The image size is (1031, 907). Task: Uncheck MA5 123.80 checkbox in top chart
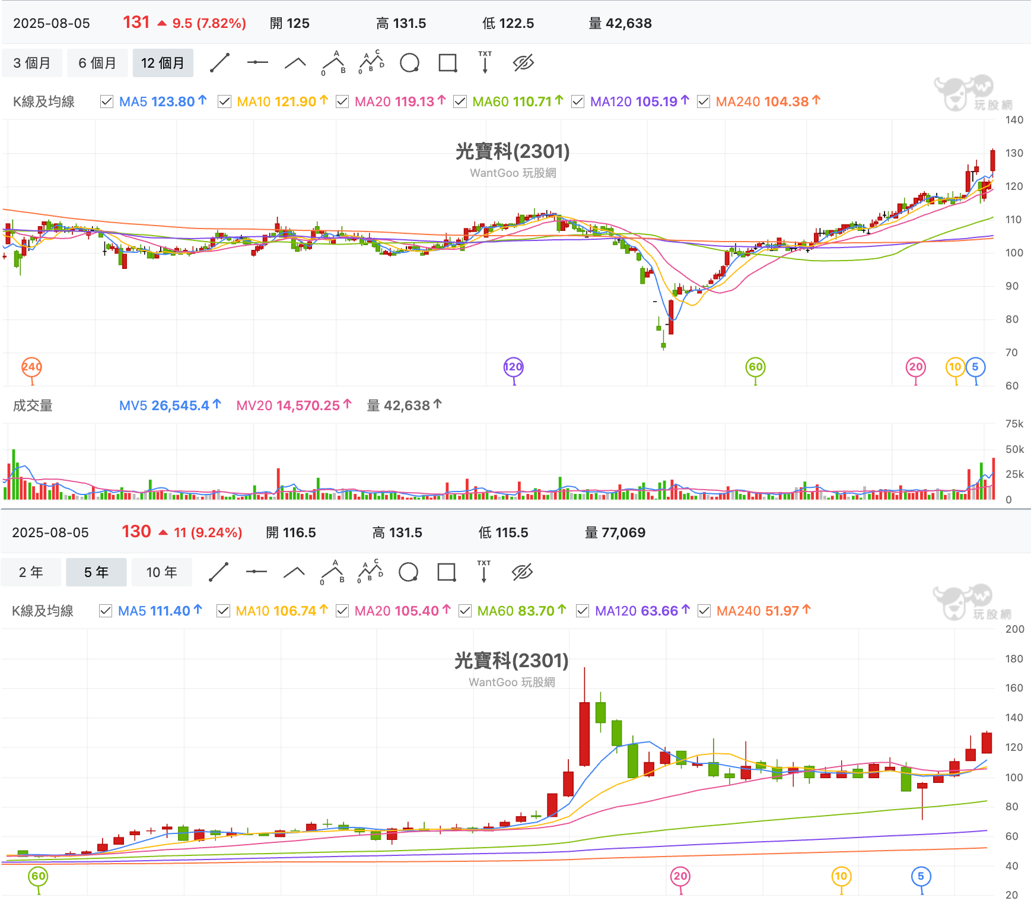click(x=107, y=102)
